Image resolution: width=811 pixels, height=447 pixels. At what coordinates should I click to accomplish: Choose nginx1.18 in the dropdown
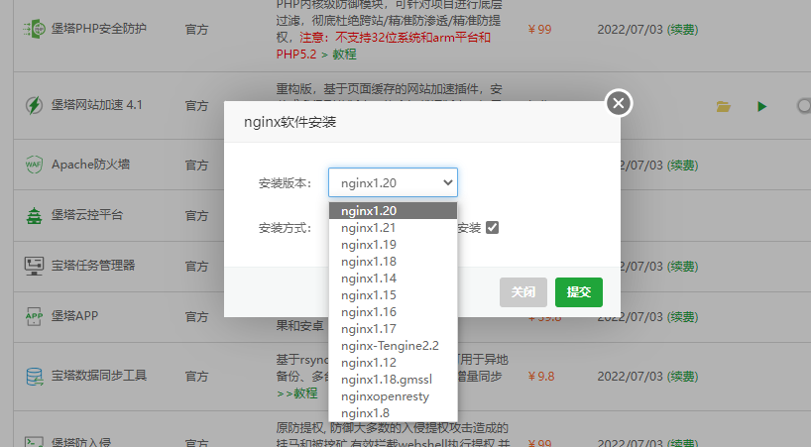tap(393, 262)
